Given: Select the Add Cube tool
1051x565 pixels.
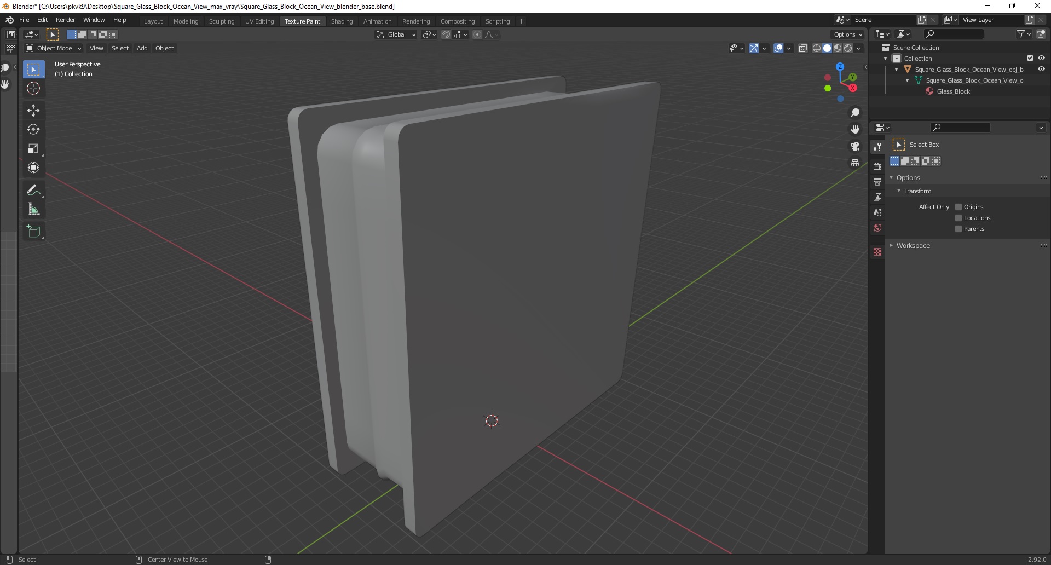Looking at the screenshot, I should click(x=33, y=231).
